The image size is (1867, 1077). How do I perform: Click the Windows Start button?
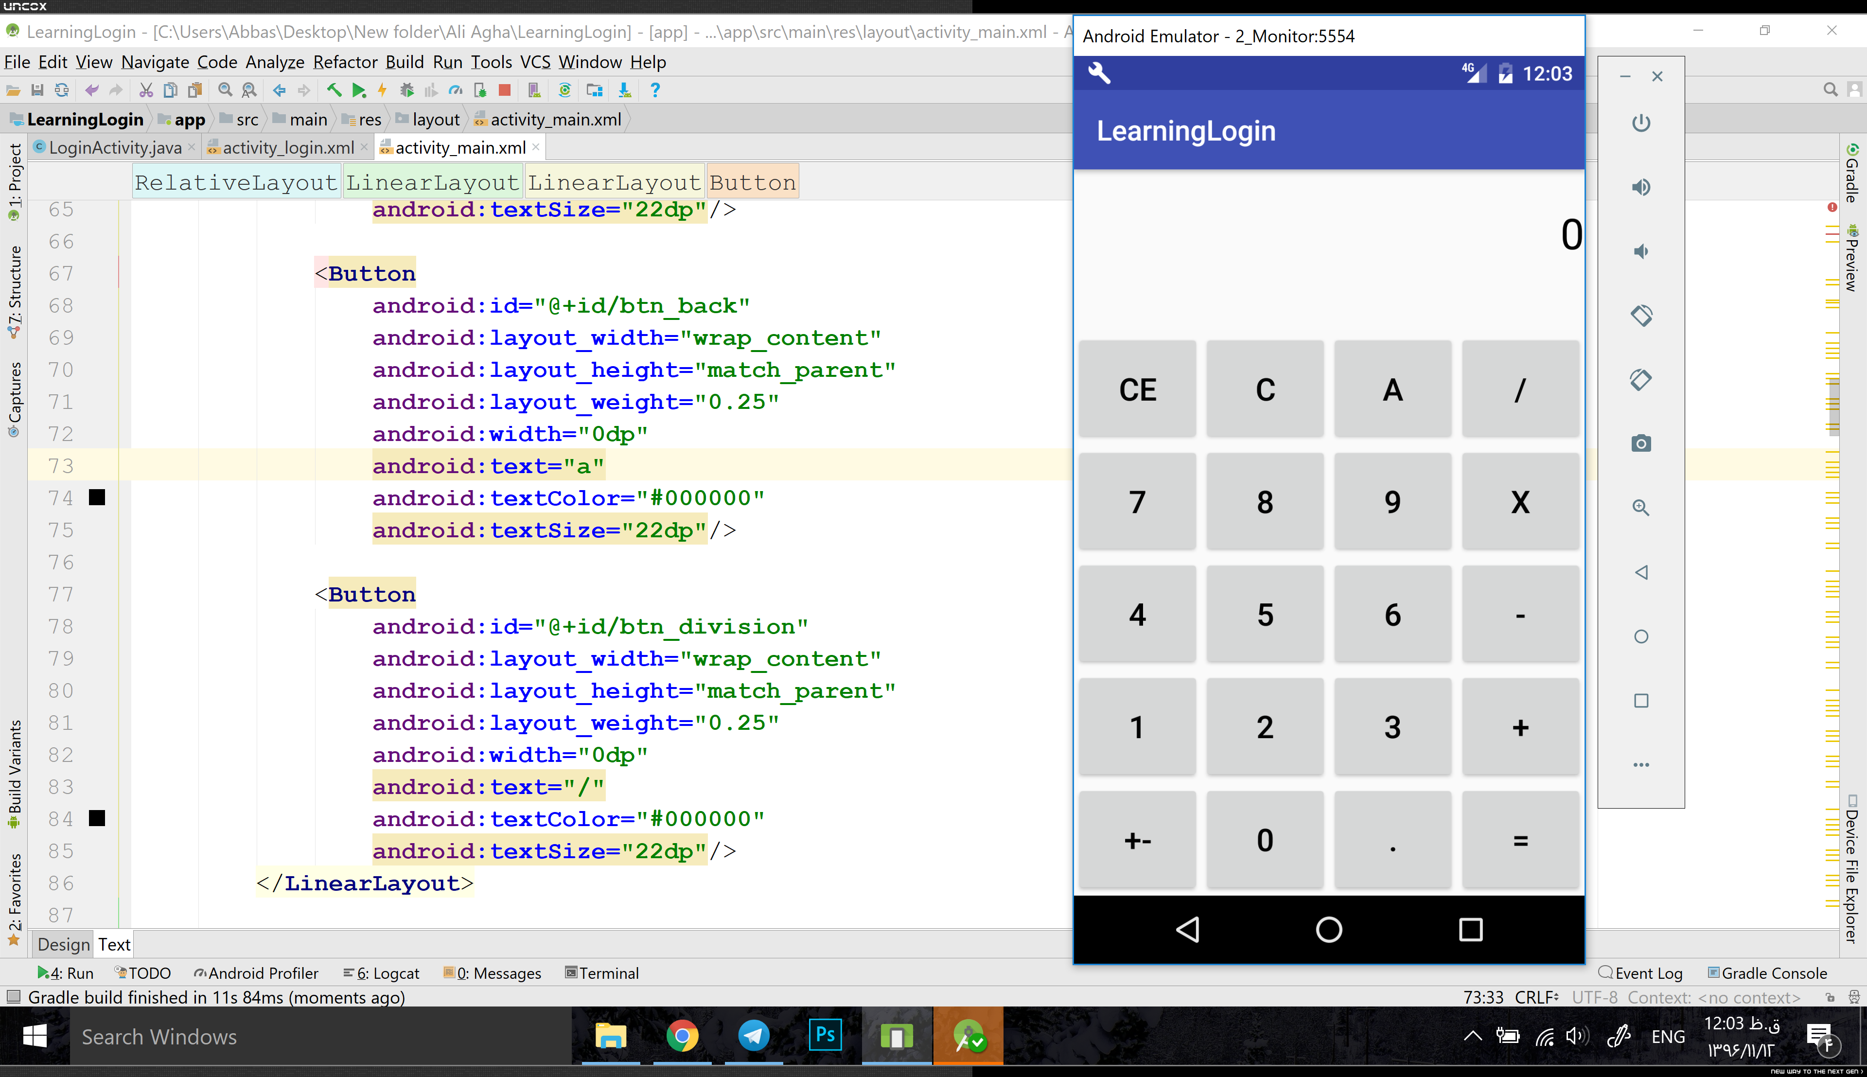35,1036
